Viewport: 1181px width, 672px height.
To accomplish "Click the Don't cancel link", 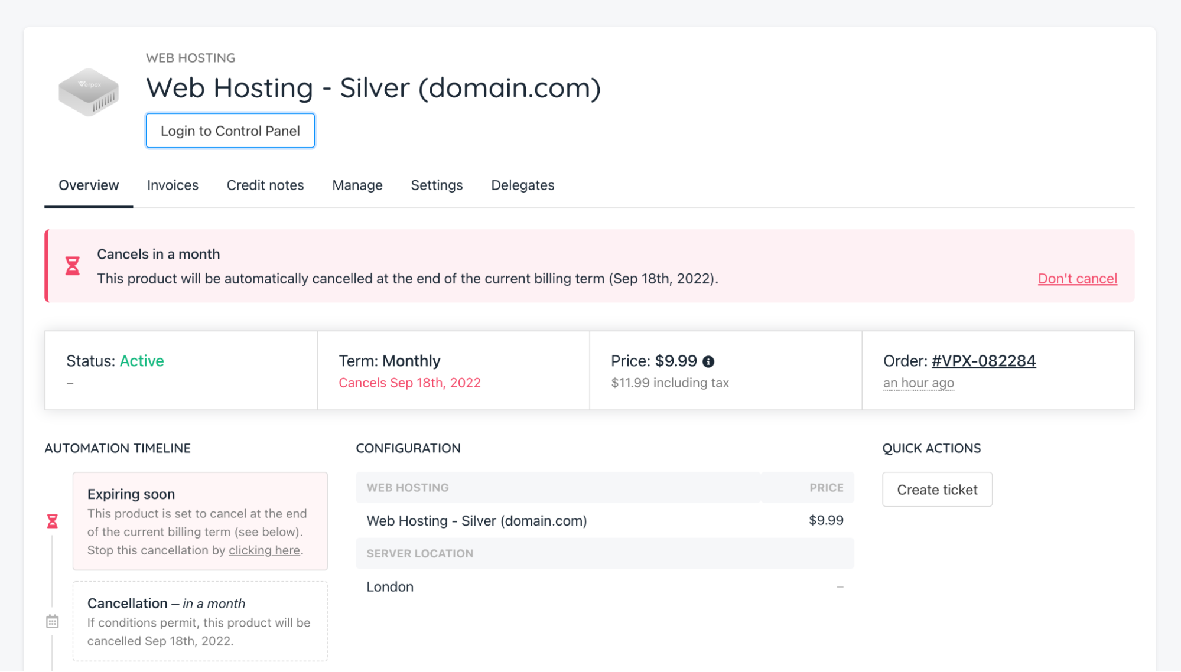I will click(1077, 279).
